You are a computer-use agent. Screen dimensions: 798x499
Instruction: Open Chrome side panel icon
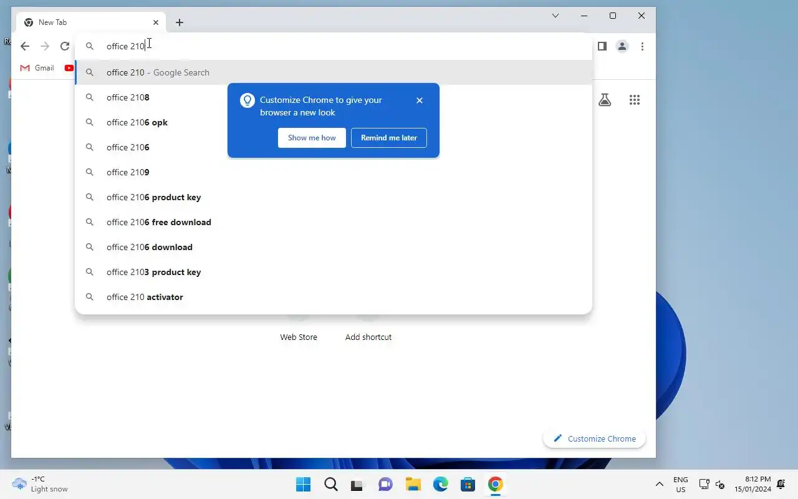(602, 46)
